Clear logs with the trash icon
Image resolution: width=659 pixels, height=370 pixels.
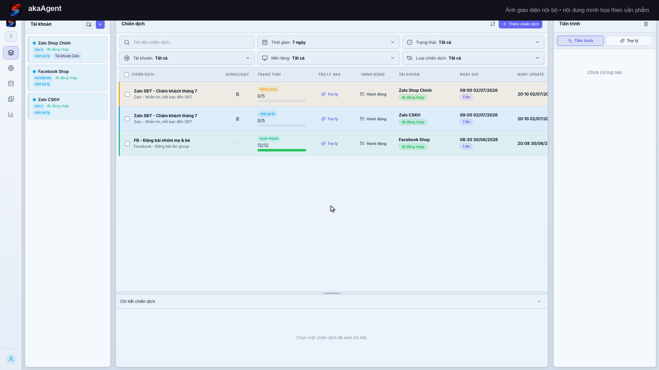[x=646, y=24]
